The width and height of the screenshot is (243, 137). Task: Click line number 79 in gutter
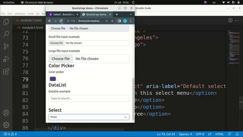click(25, 79)
